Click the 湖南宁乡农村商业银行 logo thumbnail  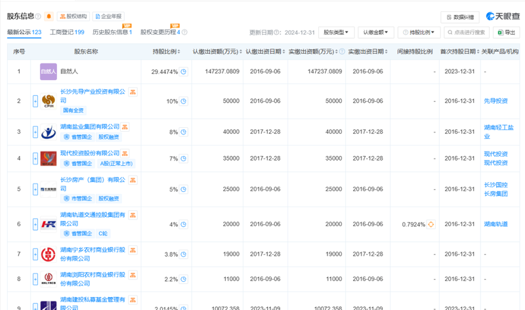(x=49, y=254)
